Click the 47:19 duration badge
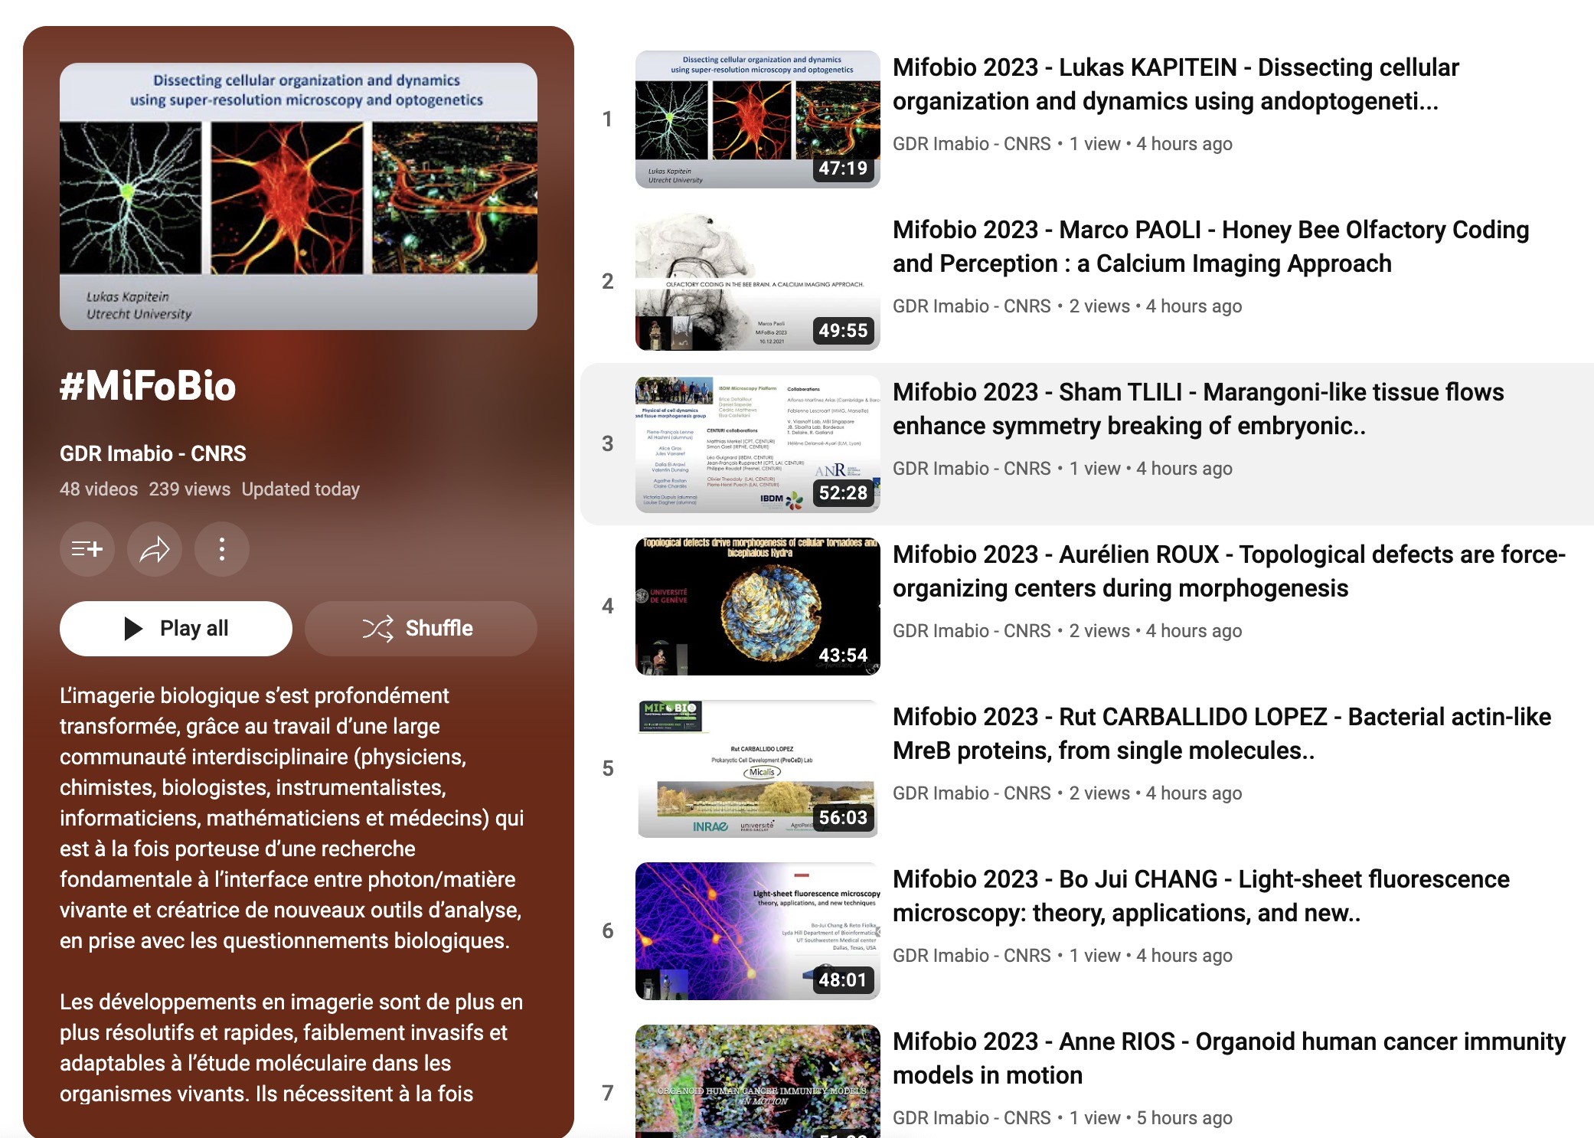The image size is (1594, 1138). [x=843, y=168]
